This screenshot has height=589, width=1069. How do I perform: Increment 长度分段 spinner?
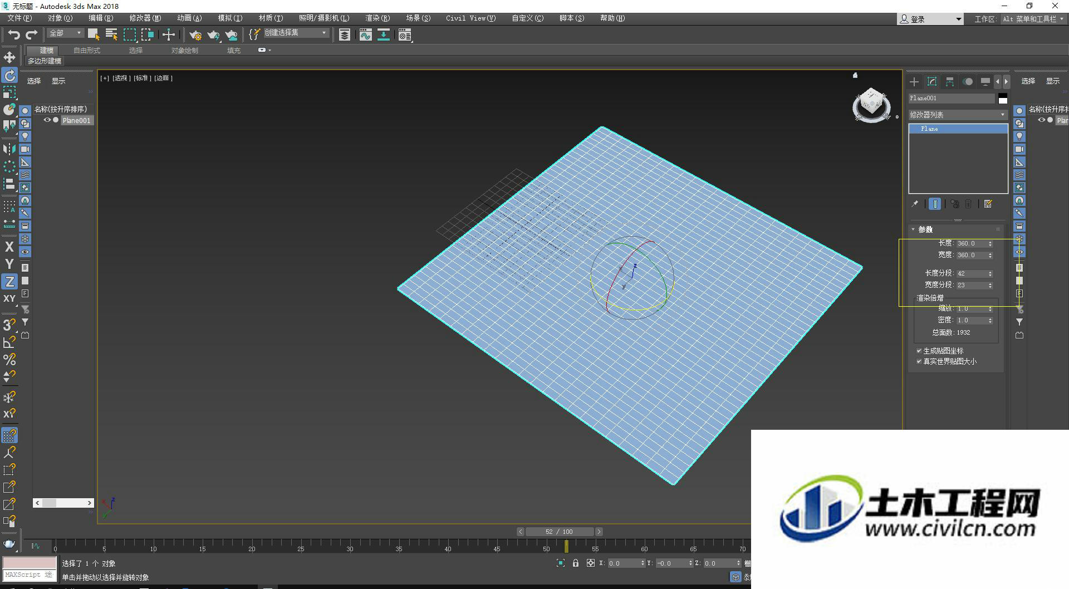pos(990,272)
